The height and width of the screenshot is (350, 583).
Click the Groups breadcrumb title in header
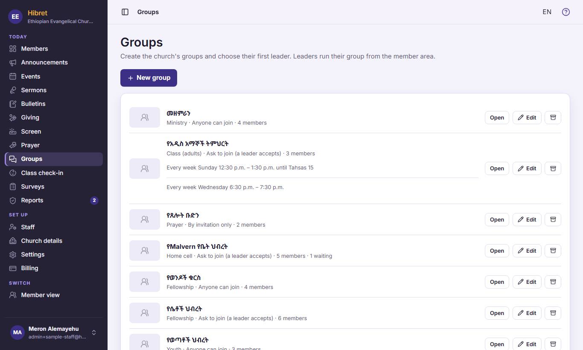click(x=148, y=12)
